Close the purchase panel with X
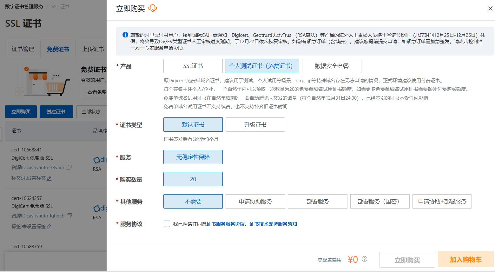The image size is (495, 272). [490, 9]
